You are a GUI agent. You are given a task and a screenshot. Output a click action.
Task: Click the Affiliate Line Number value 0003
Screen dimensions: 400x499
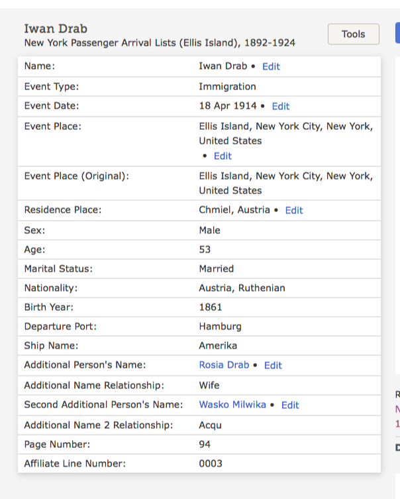coord(211,464)
